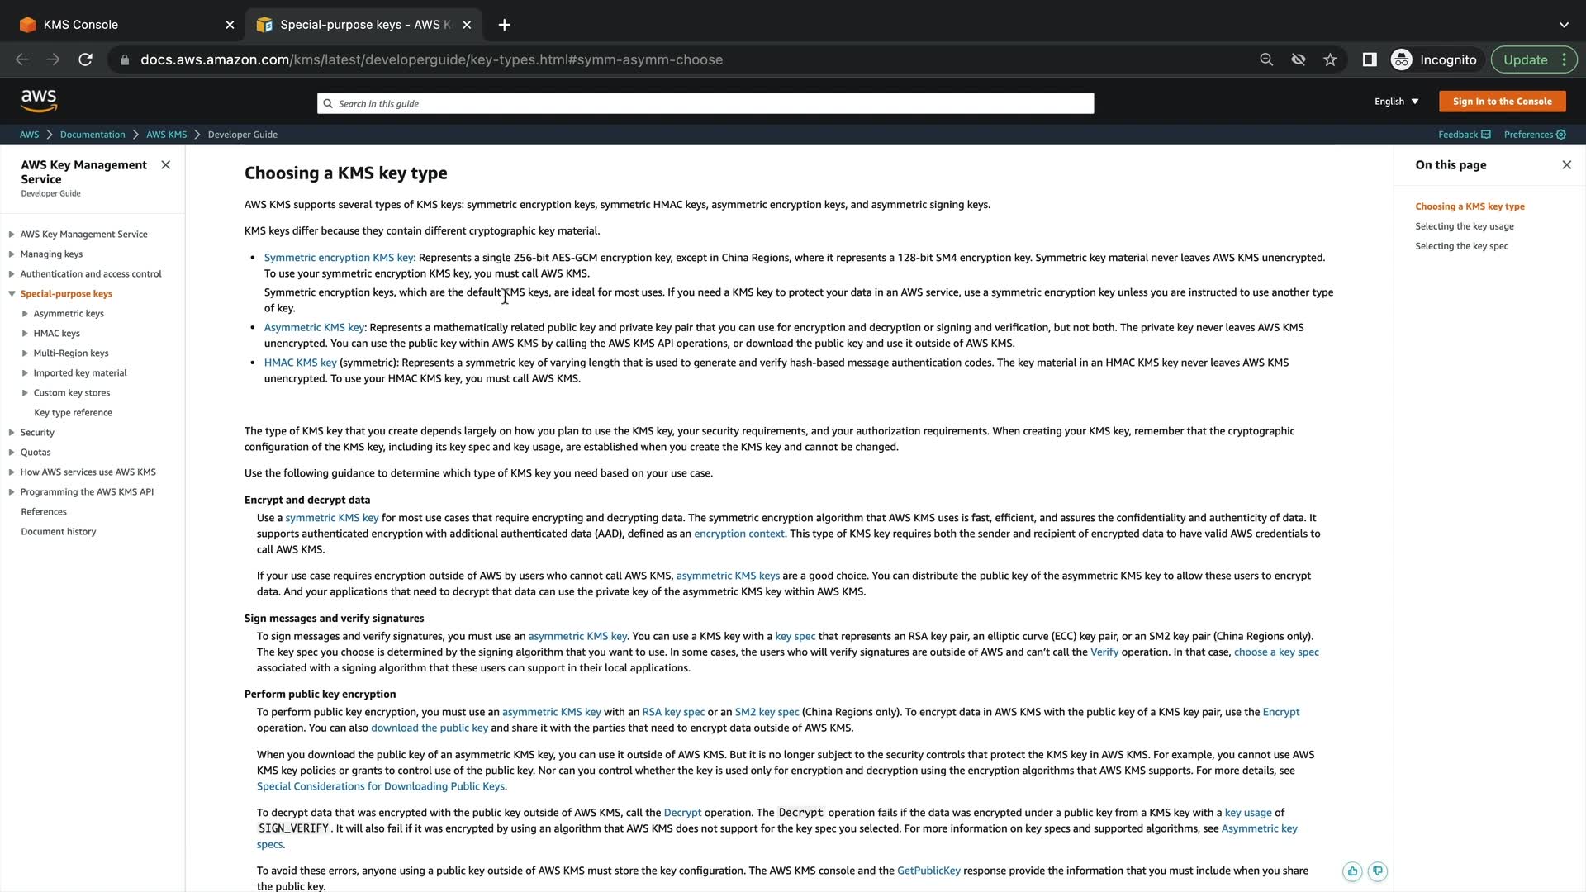The width and height of the screenshot is (1586, 892).
Task: Jump to Selecting the key spec section
Action: click(1461, 246)
